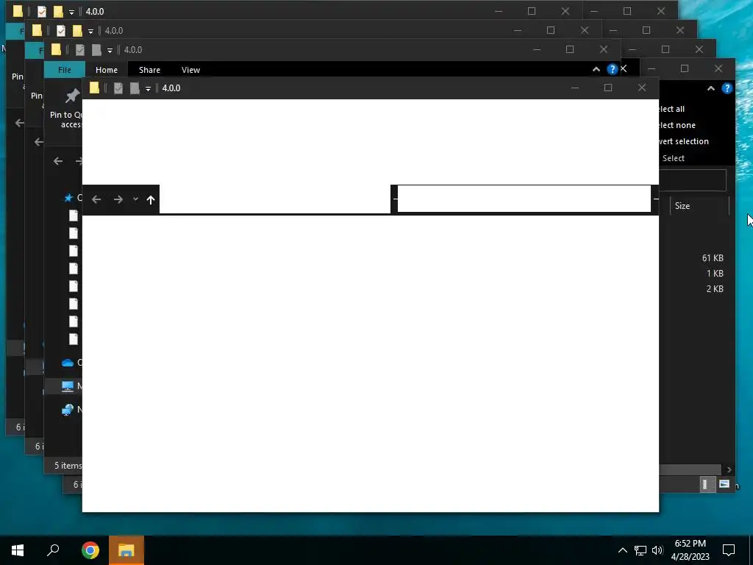
Task: Open Action Center notification icon
Action: coord(729,550)
